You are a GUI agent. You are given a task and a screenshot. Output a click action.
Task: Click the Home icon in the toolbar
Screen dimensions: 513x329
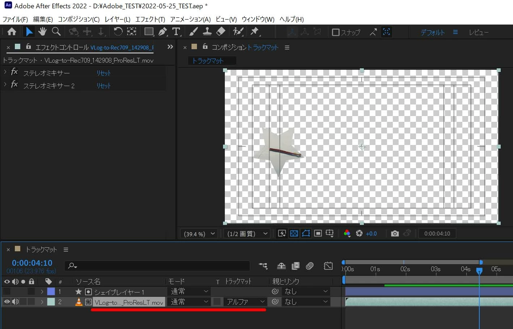coord(12,32)
